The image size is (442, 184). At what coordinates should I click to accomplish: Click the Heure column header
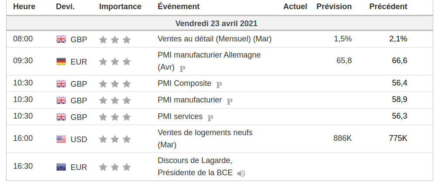tap(24, 7)
